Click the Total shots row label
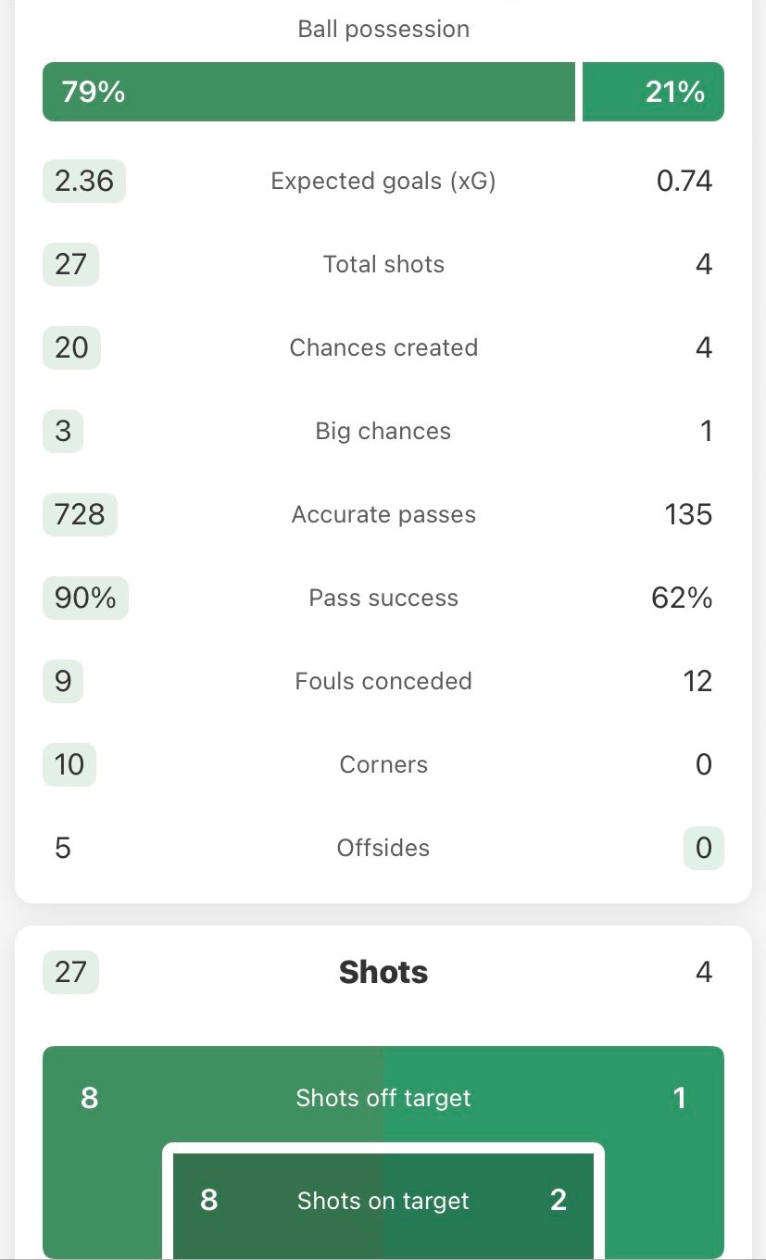 [x=383, y=264]
